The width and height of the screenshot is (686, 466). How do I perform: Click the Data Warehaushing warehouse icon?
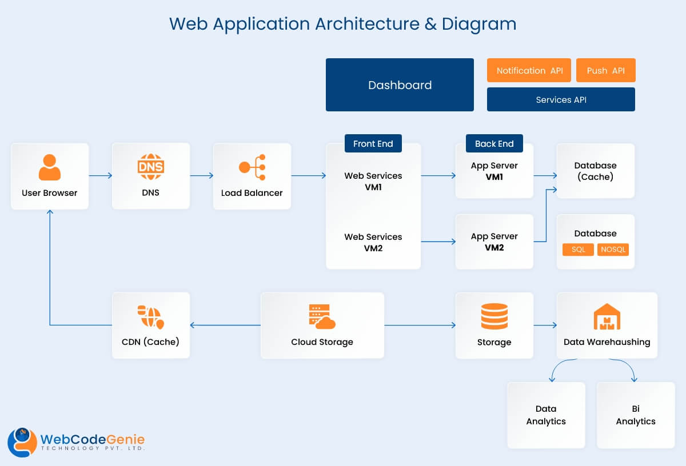tap(607, 315)
